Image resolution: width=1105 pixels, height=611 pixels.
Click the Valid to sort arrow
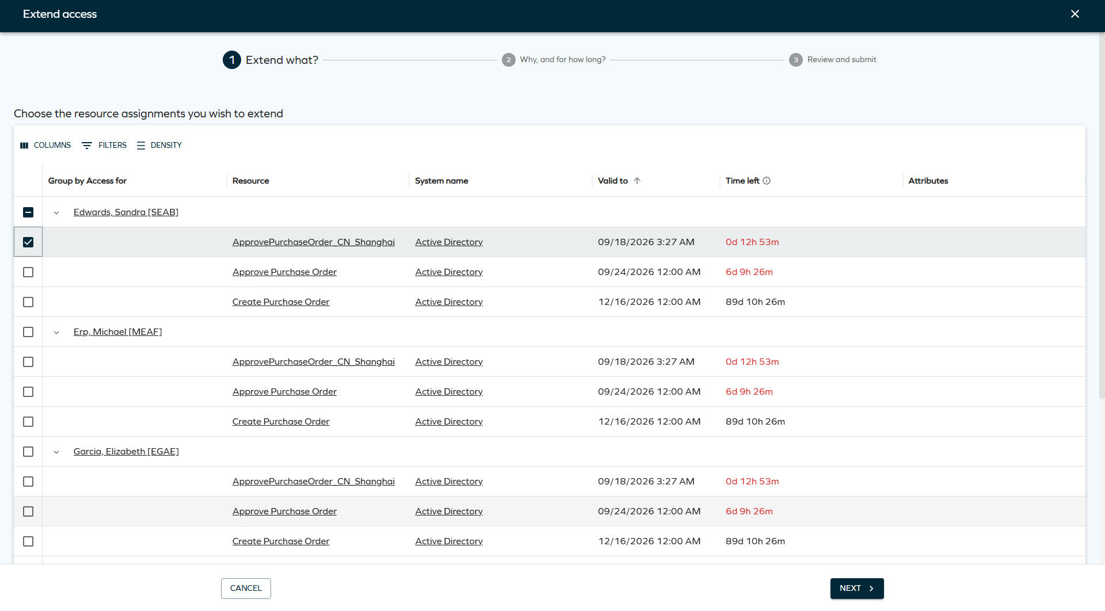point(637,181)
